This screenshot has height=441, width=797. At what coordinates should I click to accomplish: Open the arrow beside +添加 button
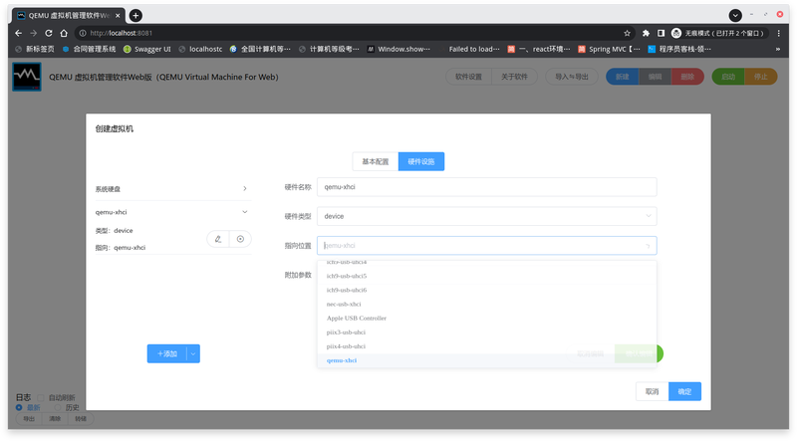click(193, 353)
